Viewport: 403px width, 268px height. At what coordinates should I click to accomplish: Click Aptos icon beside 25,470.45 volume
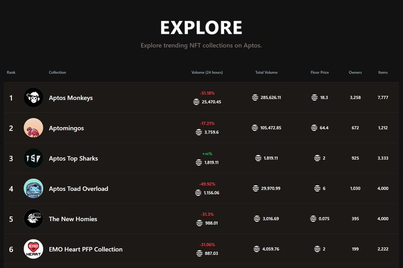coord(196,102)
